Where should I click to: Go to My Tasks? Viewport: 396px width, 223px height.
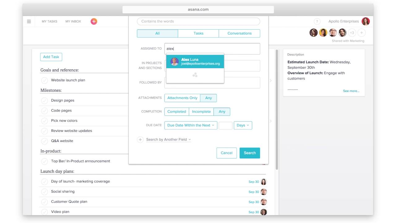pyautogui.click(x=49, y=21)
